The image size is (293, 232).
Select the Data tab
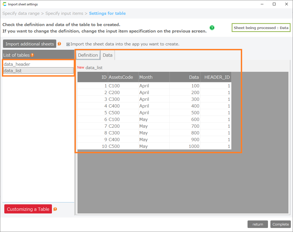[x=108, y=55]
